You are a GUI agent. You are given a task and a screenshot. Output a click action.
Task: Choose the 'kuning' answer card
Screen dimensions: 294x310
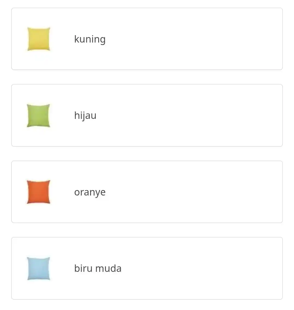pyautogui.click(x=147, y=39)
